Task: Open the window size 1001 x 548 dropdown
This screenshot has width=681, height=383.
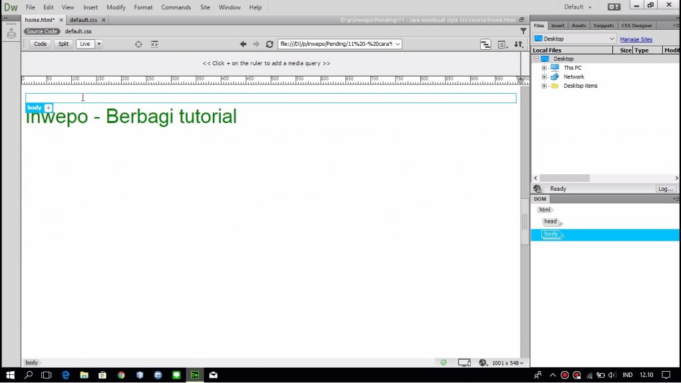Action: pyautogui.click(x=507, y=363)
